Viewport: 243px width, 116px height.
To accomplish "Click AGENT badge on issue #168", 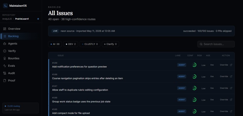I will pyautogui.click(x=181, y=76).
